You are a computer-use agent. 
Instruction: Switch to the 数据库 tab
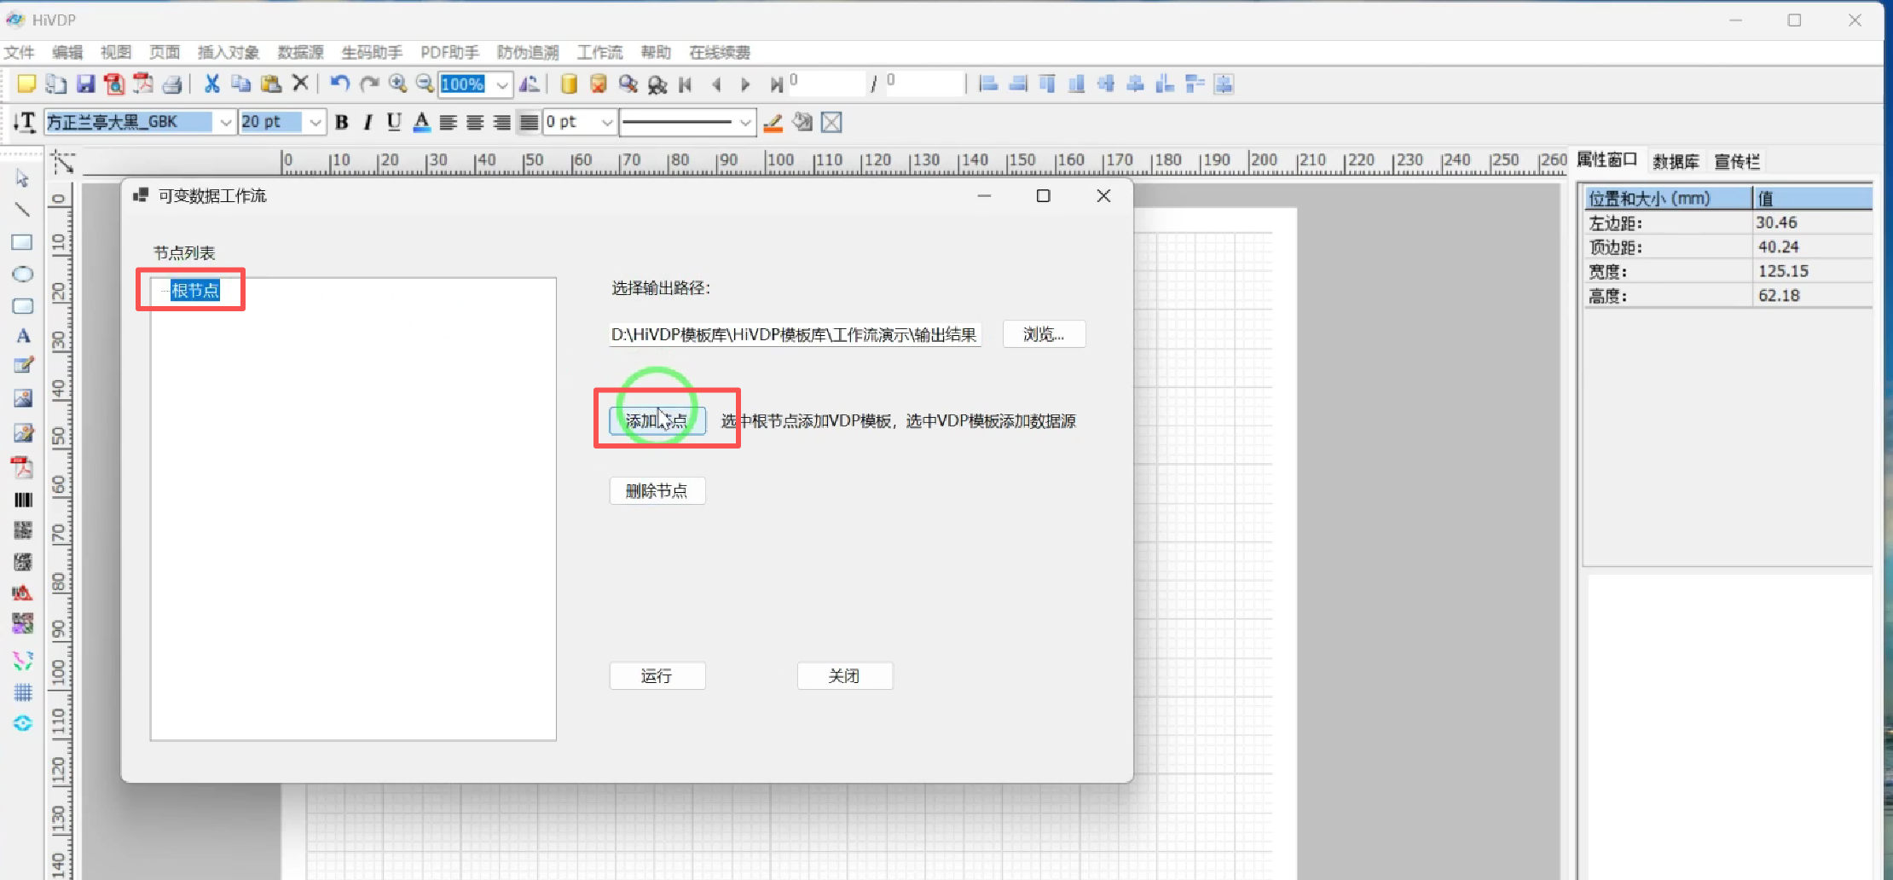click(x=1675, y=161)
